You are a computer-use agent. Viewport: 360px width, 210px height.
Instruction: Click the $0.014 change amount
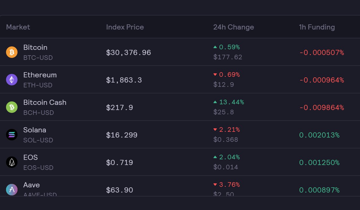coord(225,167)
